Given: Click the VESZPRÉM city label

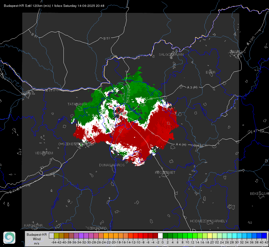Looking at the screenshot, I should coord(44,153).
